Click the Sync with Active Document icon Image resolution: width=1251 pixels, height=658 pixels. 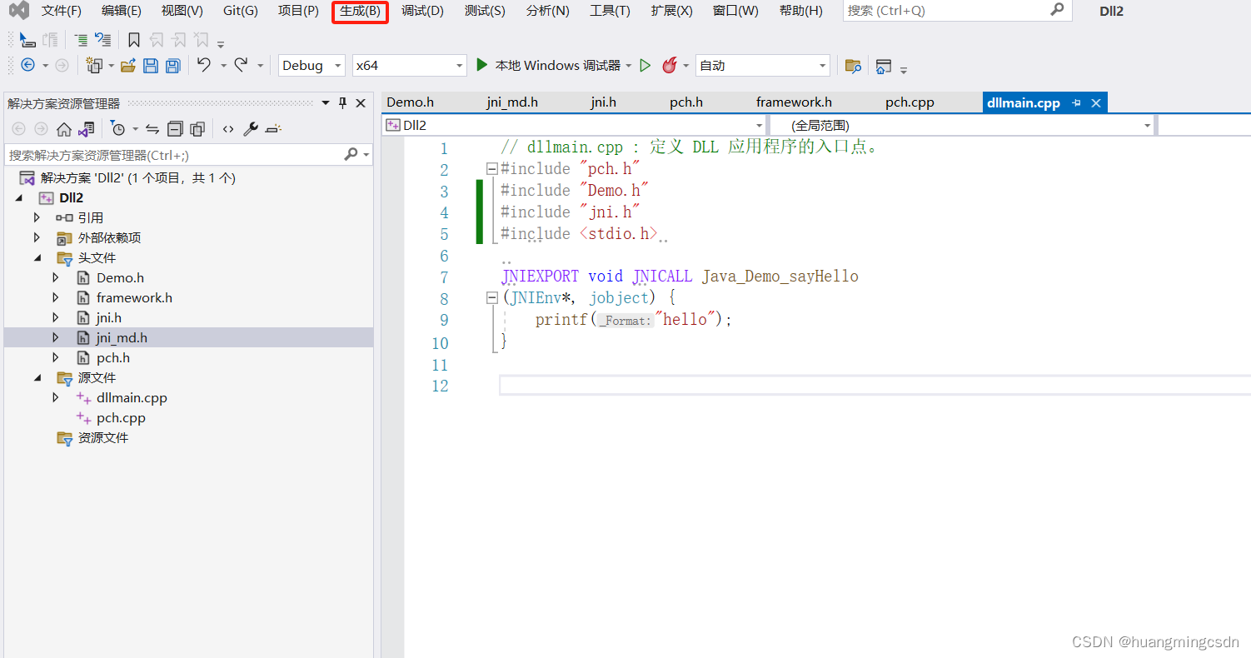152,129
